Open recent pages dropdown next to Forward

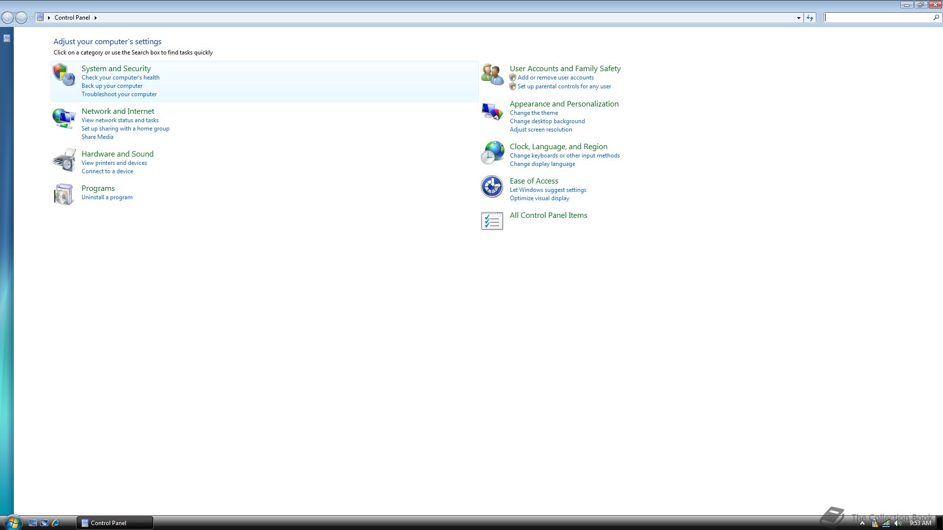(x=31, y=18)
